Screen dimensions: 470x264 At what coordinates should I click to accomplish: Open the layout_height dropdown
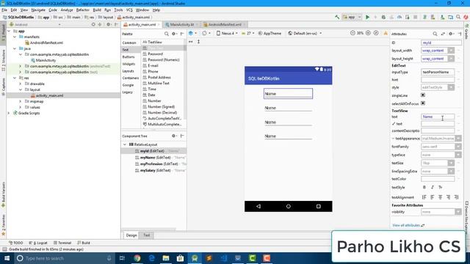click(x=451, y=59)
